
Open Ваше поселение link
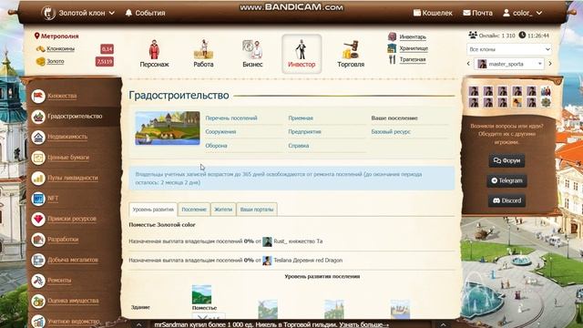pyautogui.click(x=394, y=118)
